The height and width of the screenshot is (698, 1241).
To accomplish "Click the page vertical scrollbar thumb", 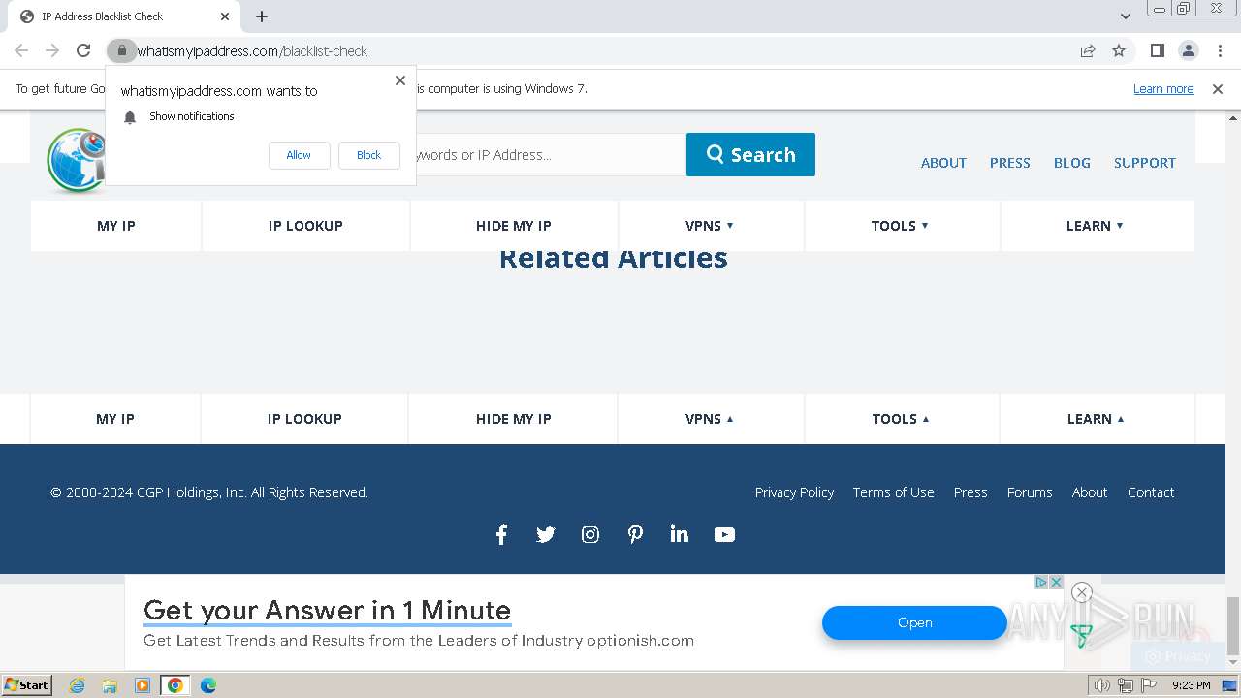I will [x=1232, y=626].
